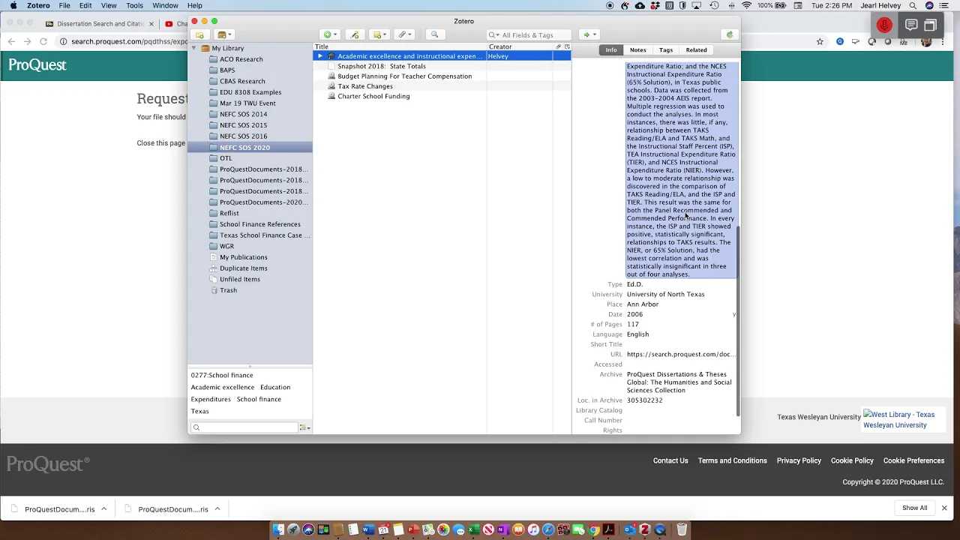Sort items by the Title column header
This screenshot has height=540, width=960.
tap(400, 46)
